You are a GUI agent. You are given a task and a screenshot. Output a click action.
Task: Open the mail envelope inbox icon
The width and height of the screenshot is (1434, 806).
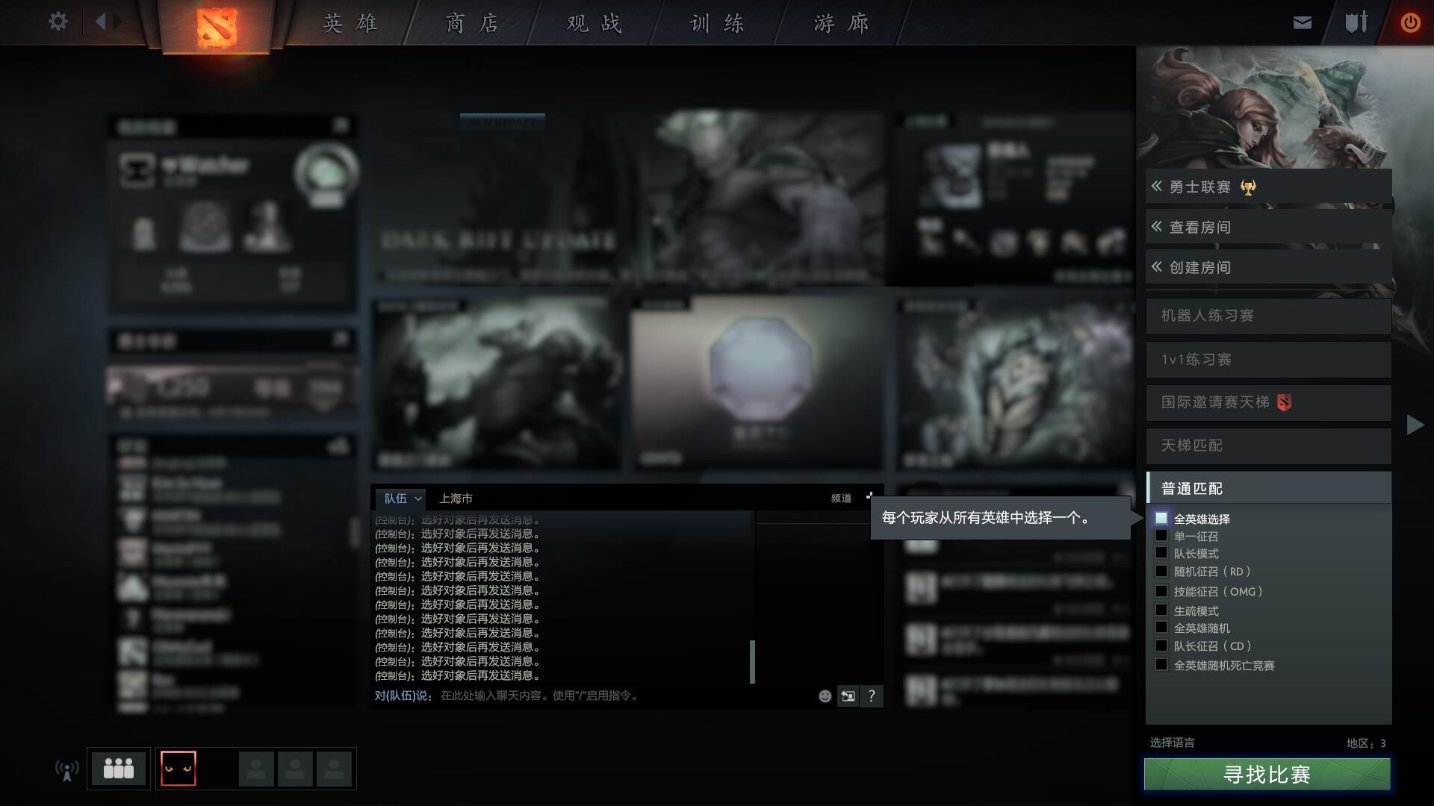tap(1302, 23)
